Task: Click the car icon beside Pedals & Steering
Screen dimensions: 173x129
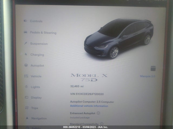Action: [25, 32]
